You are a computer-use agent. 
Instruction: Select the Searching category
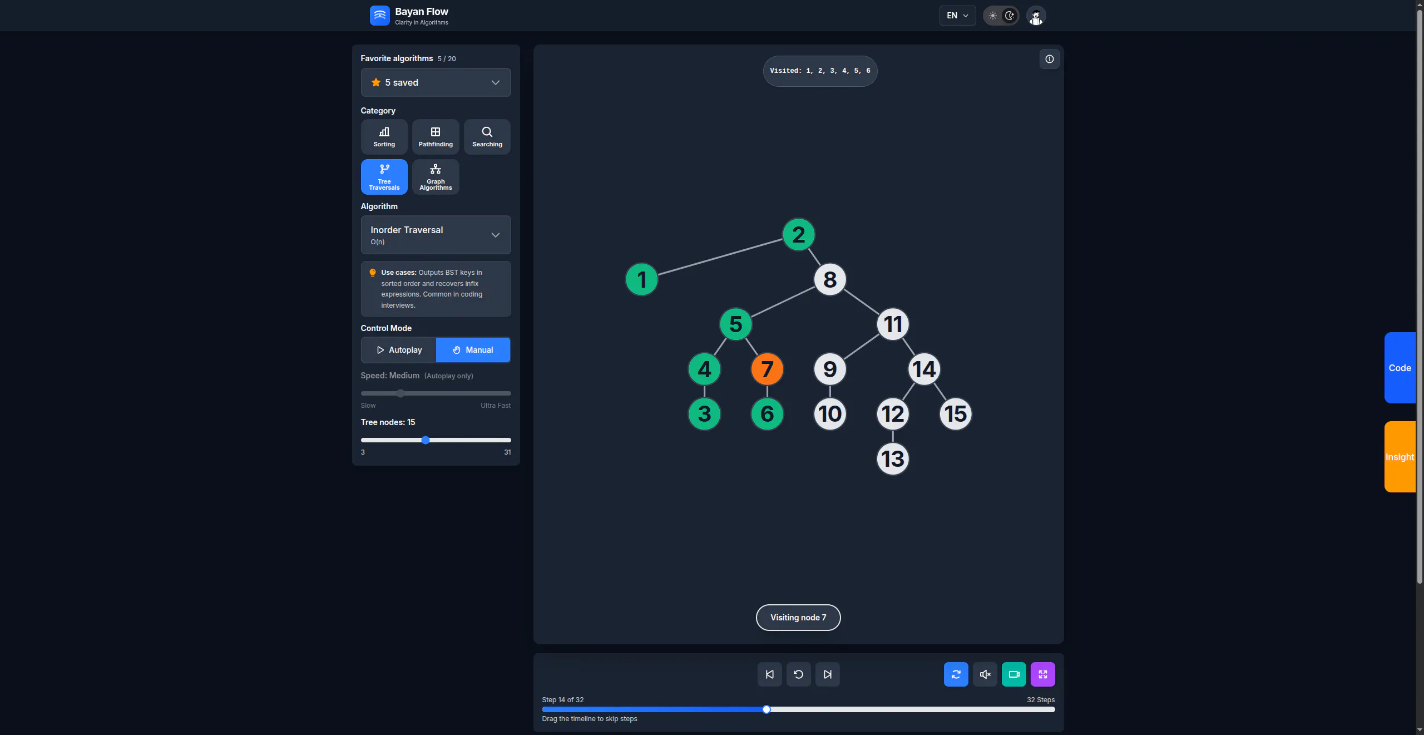click(487, 137)
